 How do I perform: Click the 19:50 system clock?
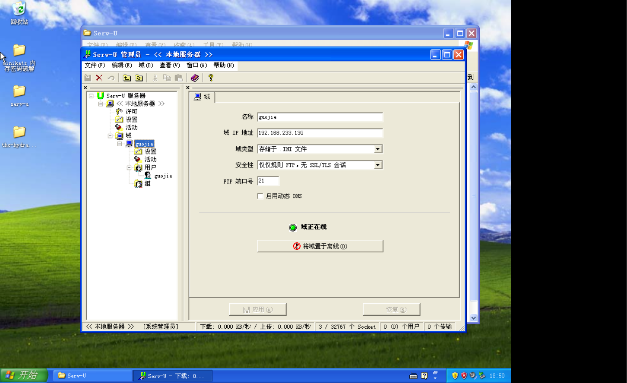(x=497, y=376)
